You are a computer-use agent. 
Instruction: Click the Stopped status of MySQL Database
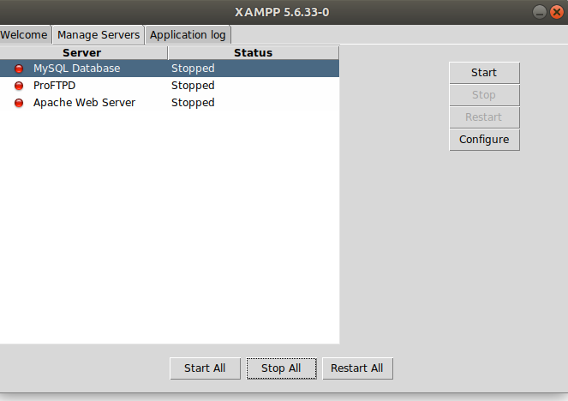(x=193, y=69)
